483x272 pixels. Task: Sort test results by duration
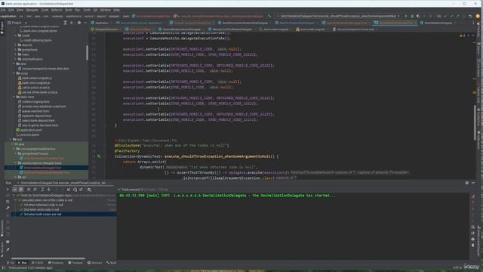click(x=35, y=190)
